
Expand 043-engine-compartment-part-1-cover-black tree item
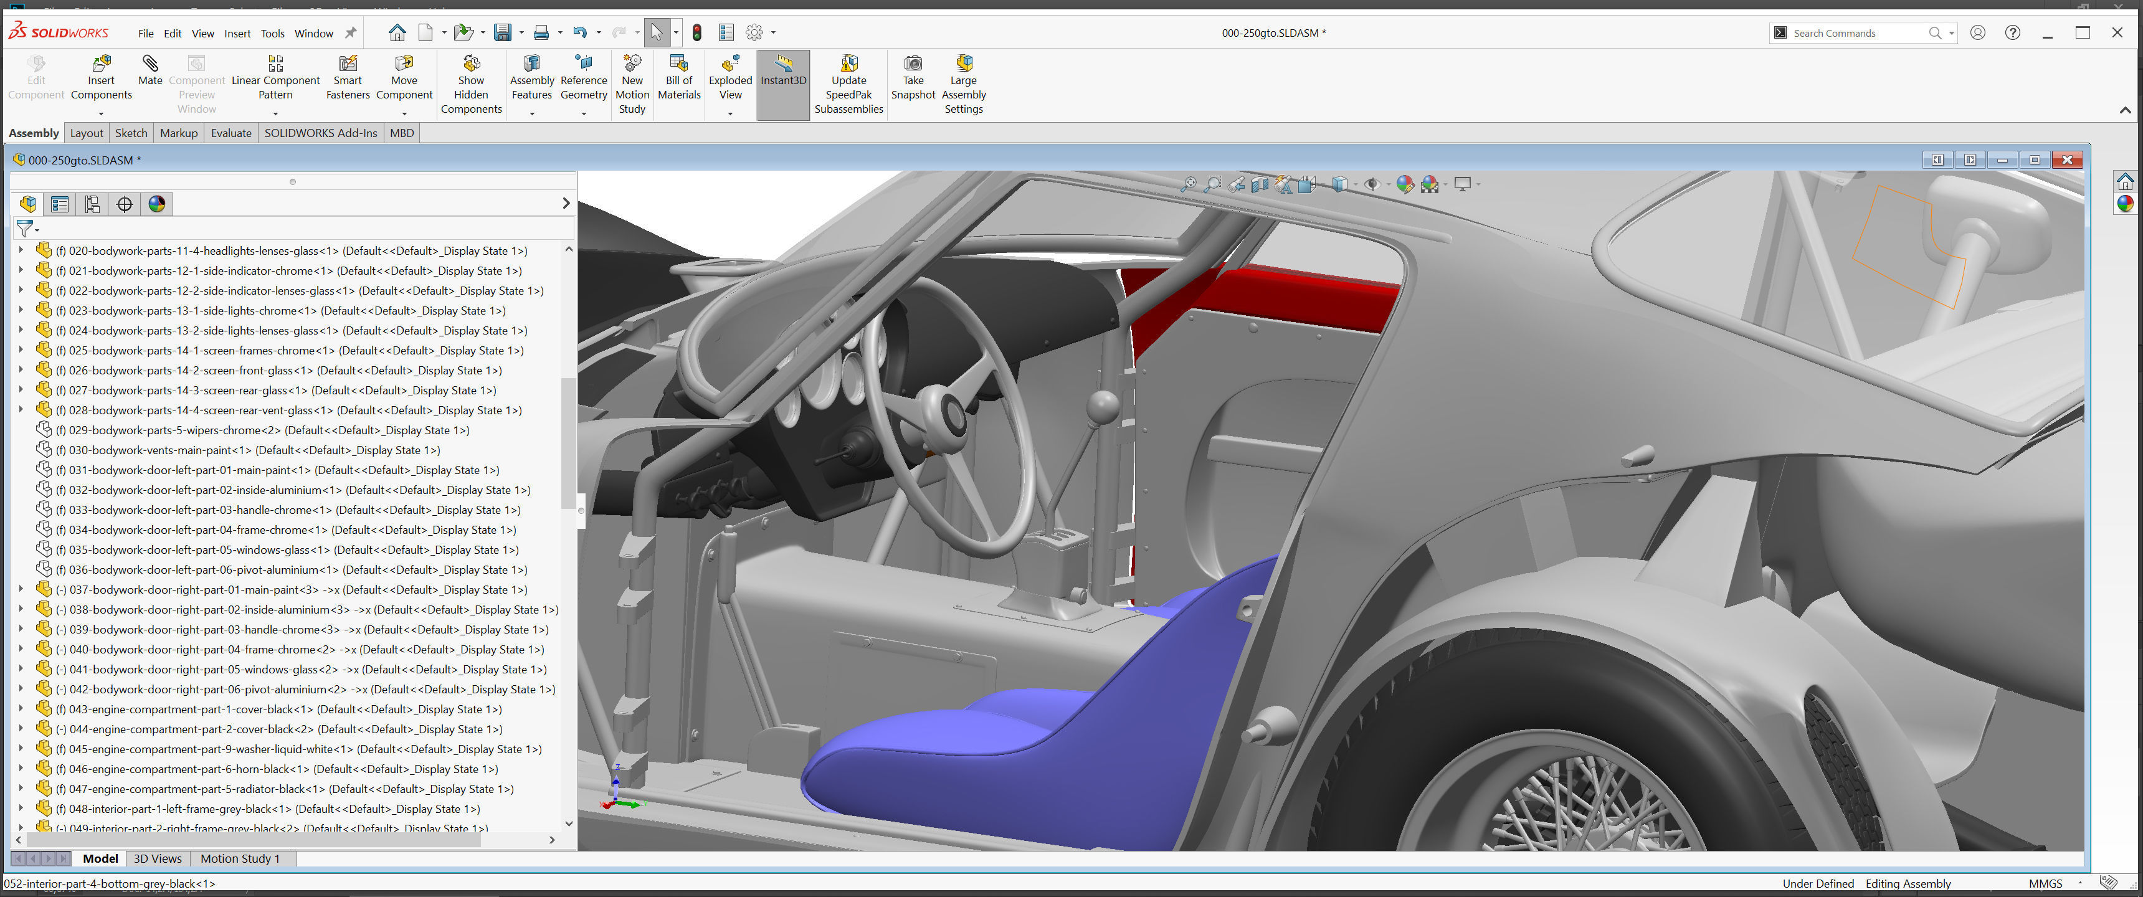21,709
